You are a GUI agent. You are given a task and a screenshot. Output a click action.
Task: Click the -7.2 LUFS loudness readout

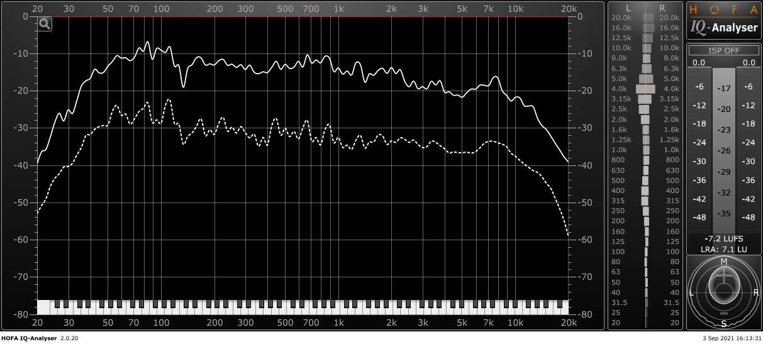(x=724, y=240)
